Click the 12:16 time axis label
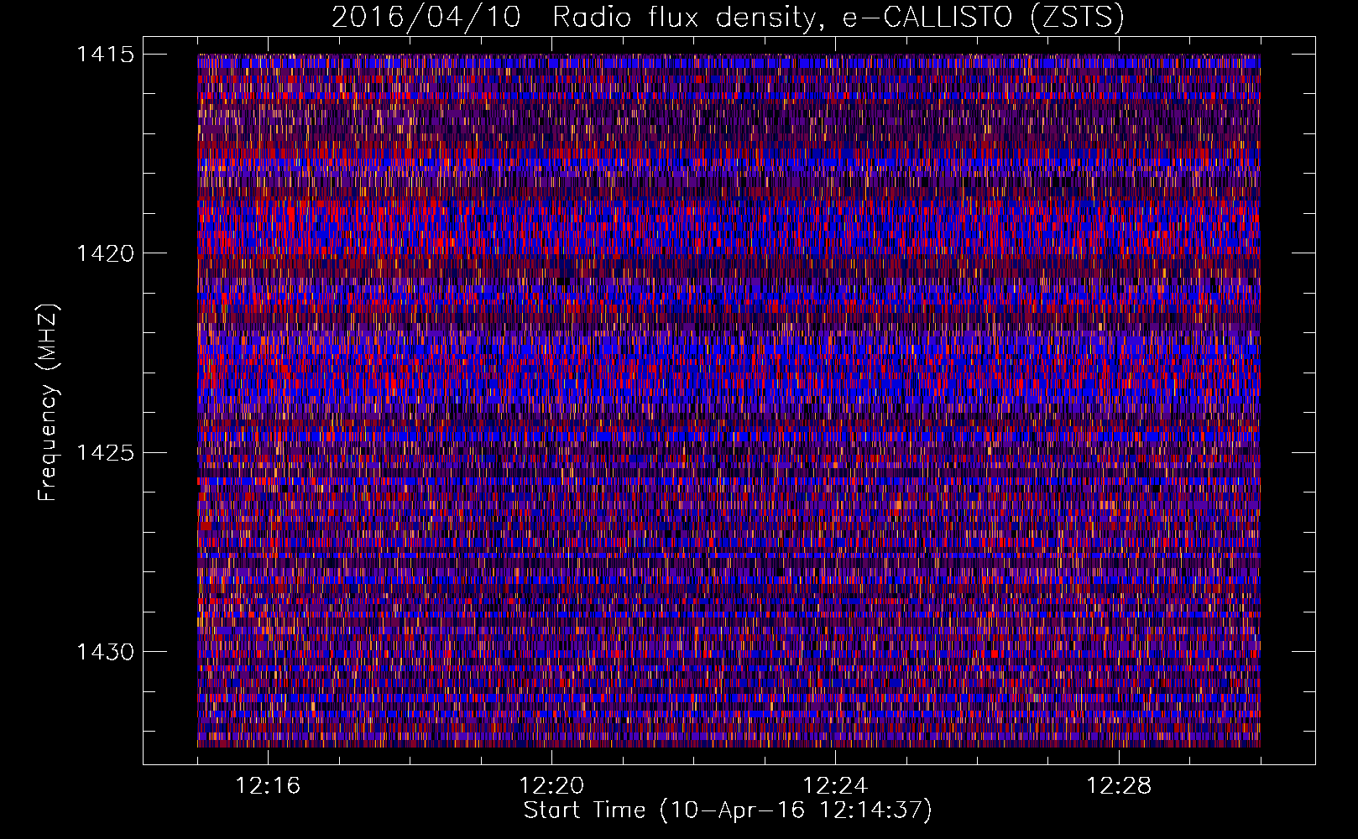1358x839 pixels. [268, 786]
